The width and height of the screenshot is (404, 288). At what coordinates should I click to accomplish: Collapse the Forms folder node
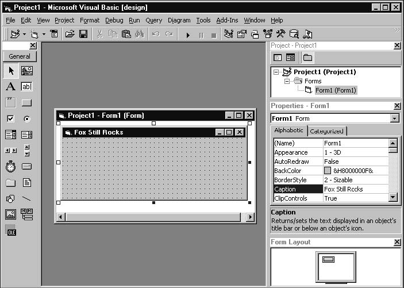coord(287,81)
